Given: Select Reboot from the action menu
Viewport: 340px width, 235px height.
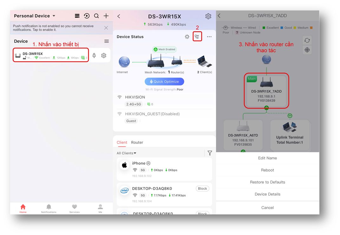Looking at the screenshot, I should pos(267,170).
